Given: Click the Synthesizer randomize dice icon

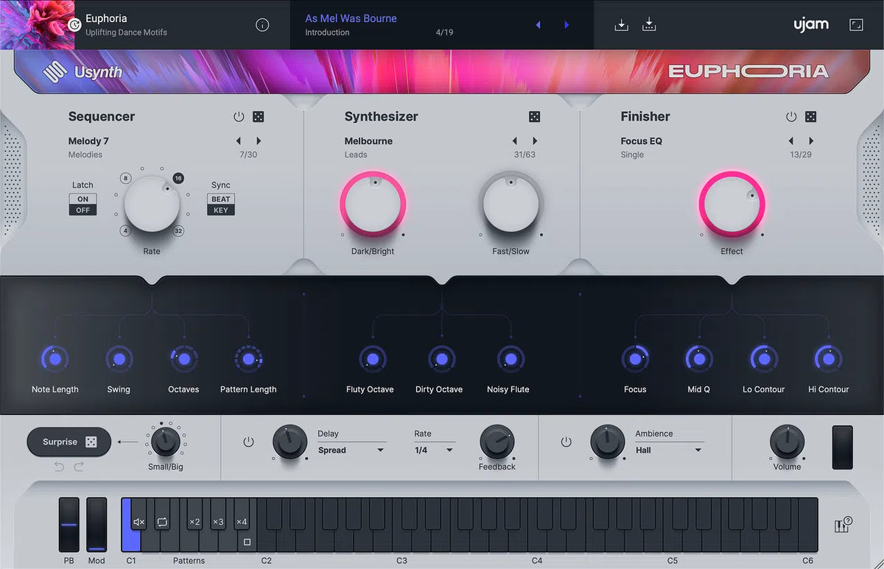Looking at the screenshot, I should tap(533, 116).
